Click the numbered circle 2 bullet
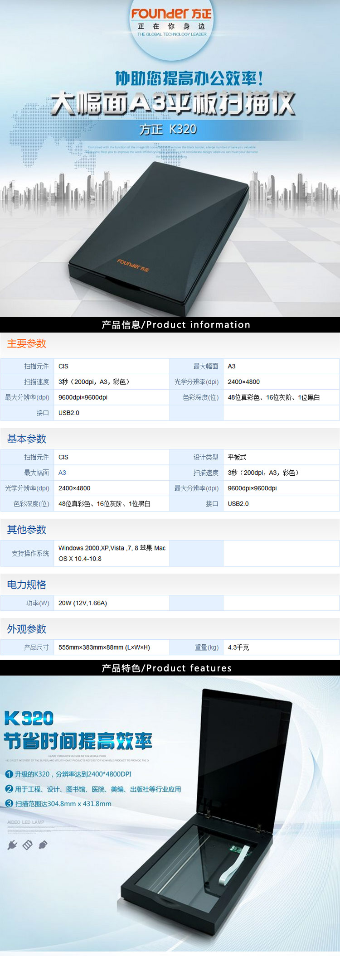 pos(9,789)
